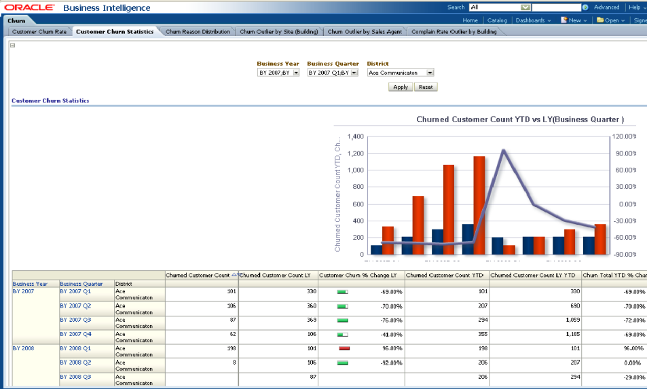Click the Advanced search link
647x389 pixels.
pos(606,7)
